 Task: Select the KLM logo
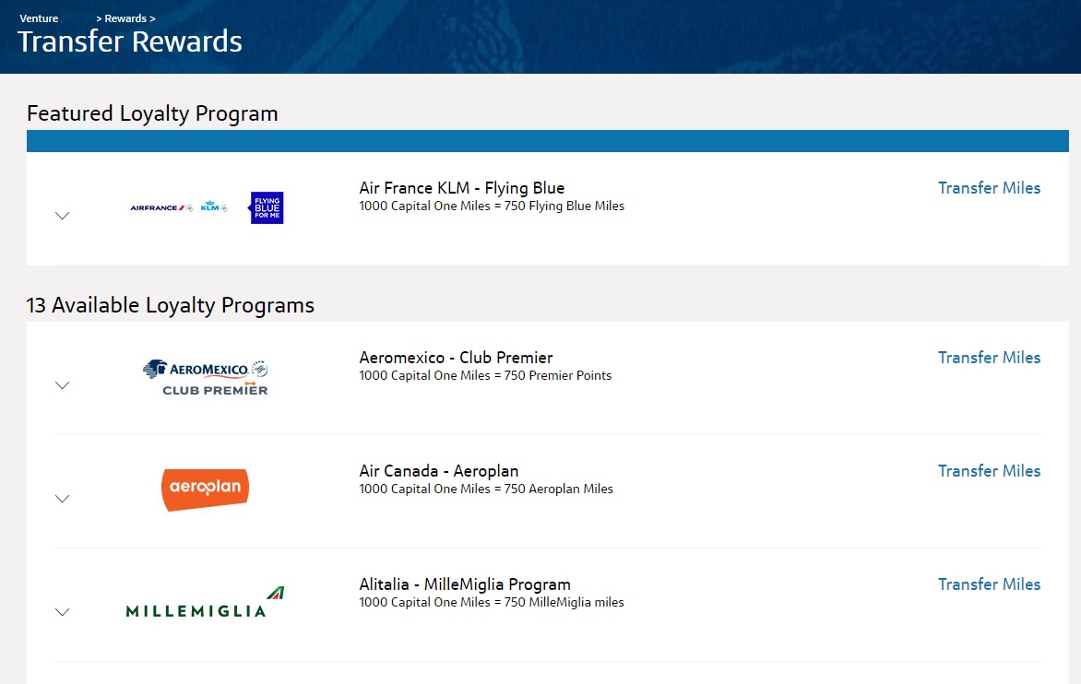point(210,207)
